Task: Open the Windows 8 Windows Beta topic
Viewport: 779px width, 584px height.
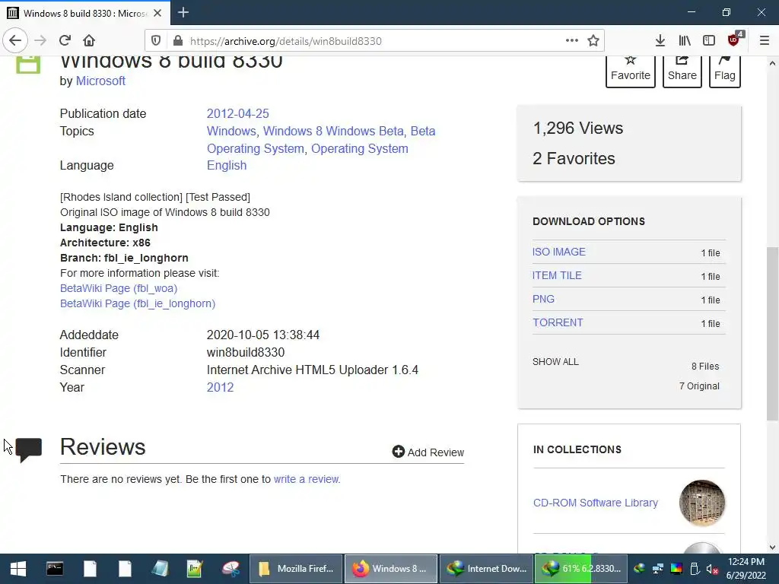Action: coord(333,131)
